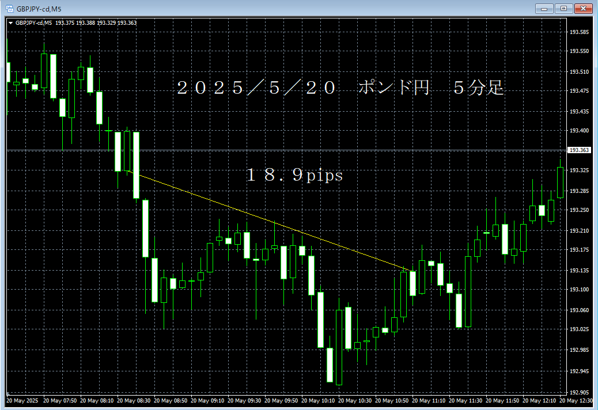Close the GBPJPY-cd,M5 chart window
Image resolution: width=598 pixels, height=410 pixels.
point(583,9)
